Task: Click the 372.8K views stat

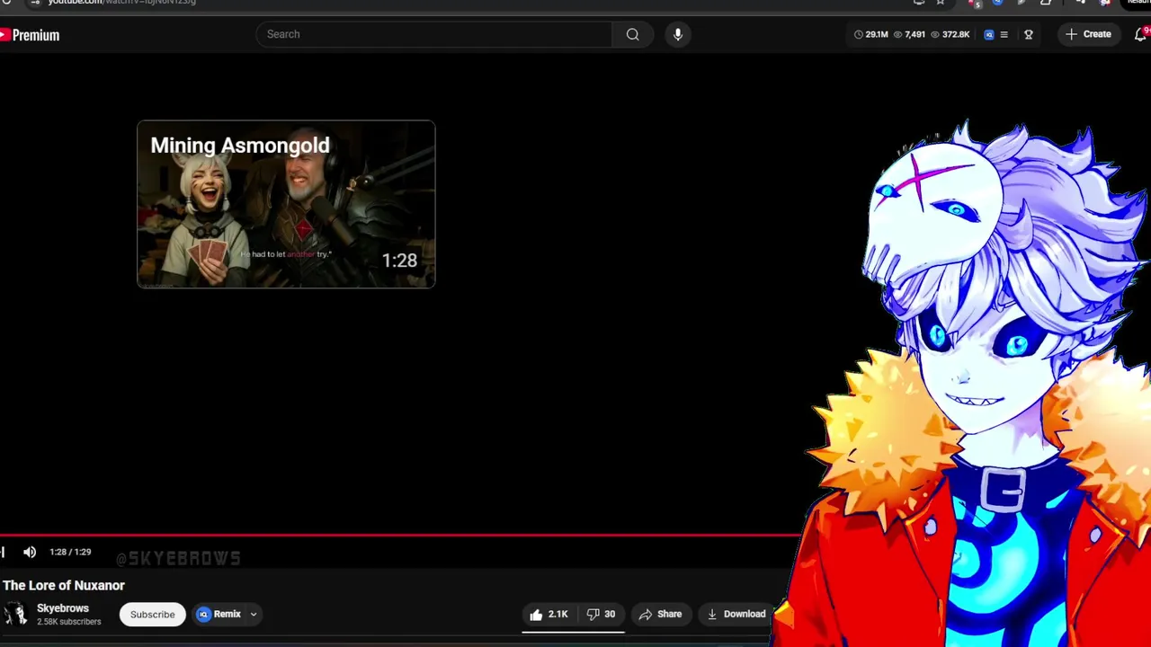Action: 950,34
